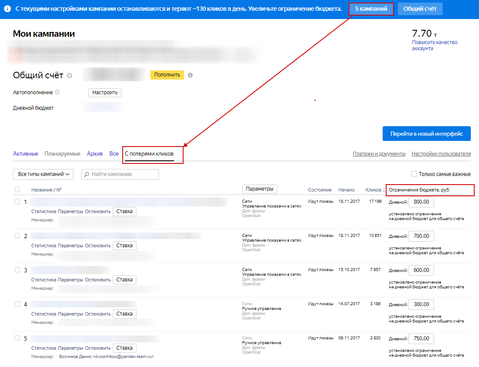Click the green quality score arrow
Screen dimensions: 479x367
click(x=435, y=35)
